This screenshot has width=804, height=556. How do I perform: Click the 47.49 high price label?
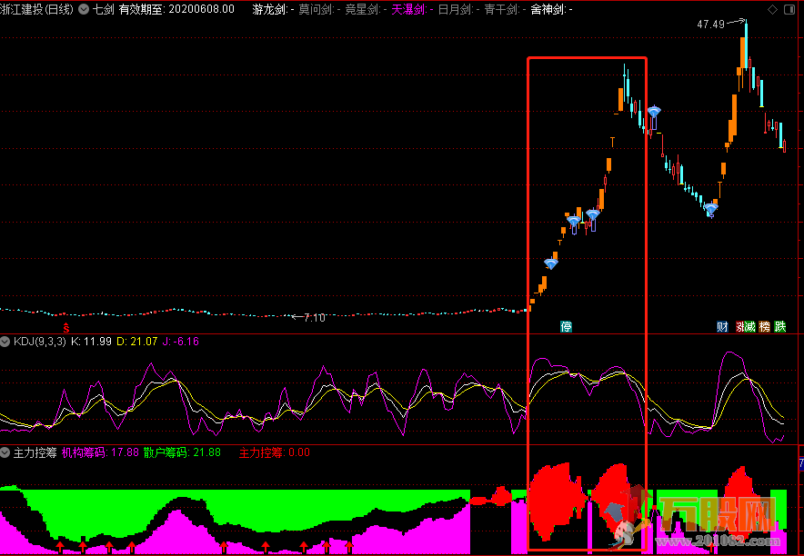pos(710,24)
